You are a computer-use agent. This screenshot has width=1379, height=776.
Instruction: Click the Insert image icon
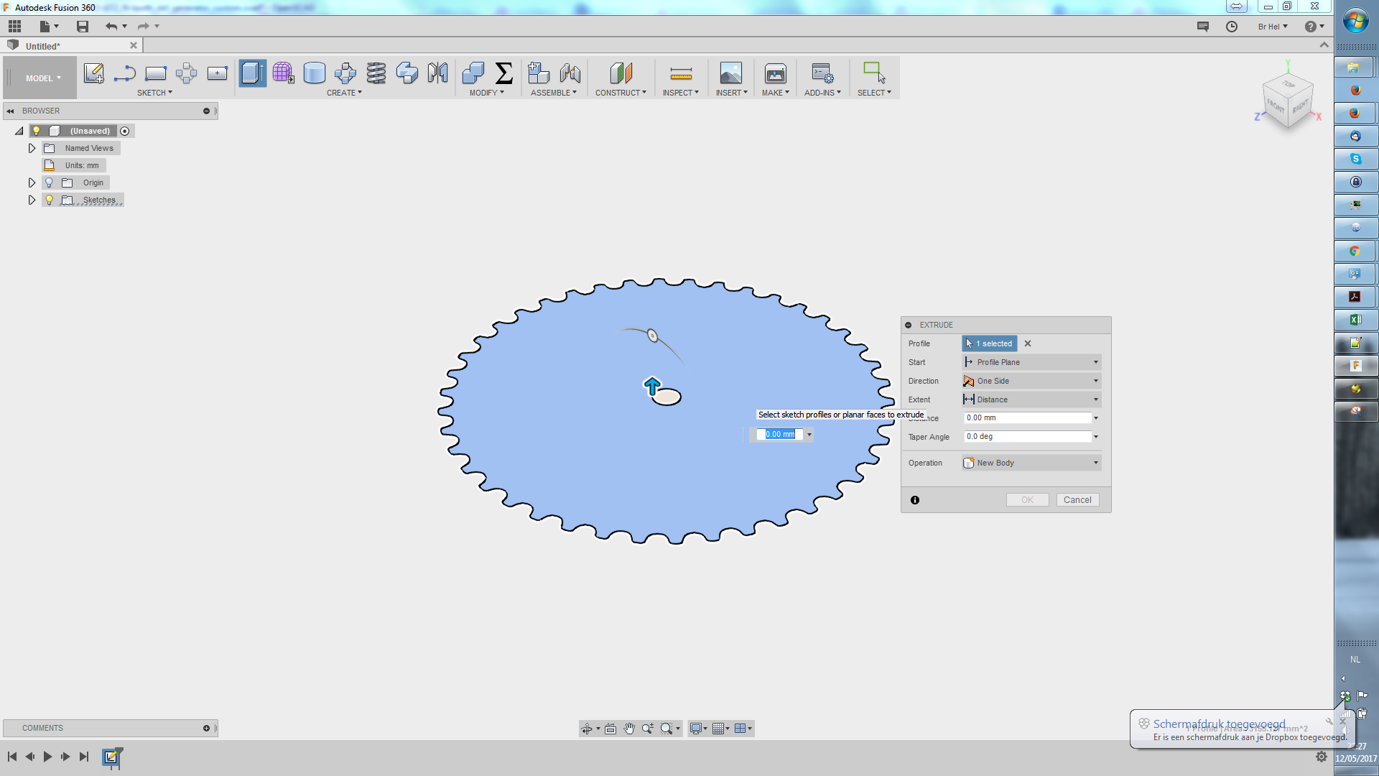click(730, 73)
